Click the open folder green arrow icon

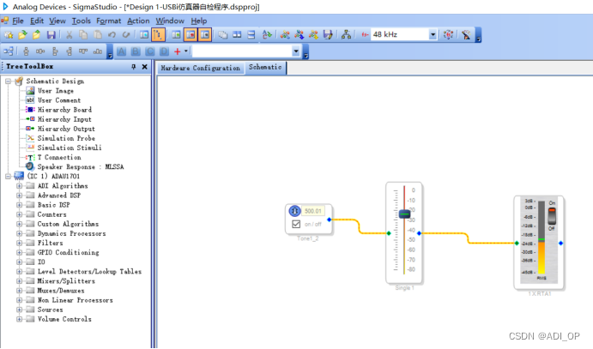click(22, 35)
